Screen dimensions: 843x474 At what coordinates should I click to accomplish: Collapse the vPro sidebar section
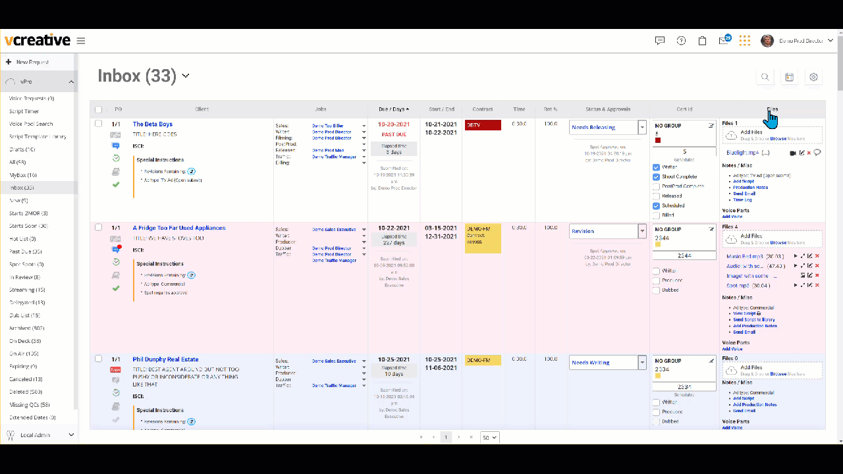coord(70,82)
